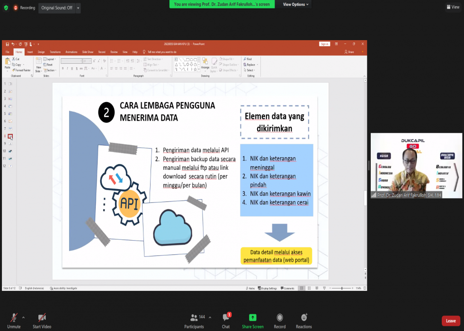Screen dimensions: 464x331
Task: Adjust the PowerPoint zoom slider
Action: coord(342,288)
